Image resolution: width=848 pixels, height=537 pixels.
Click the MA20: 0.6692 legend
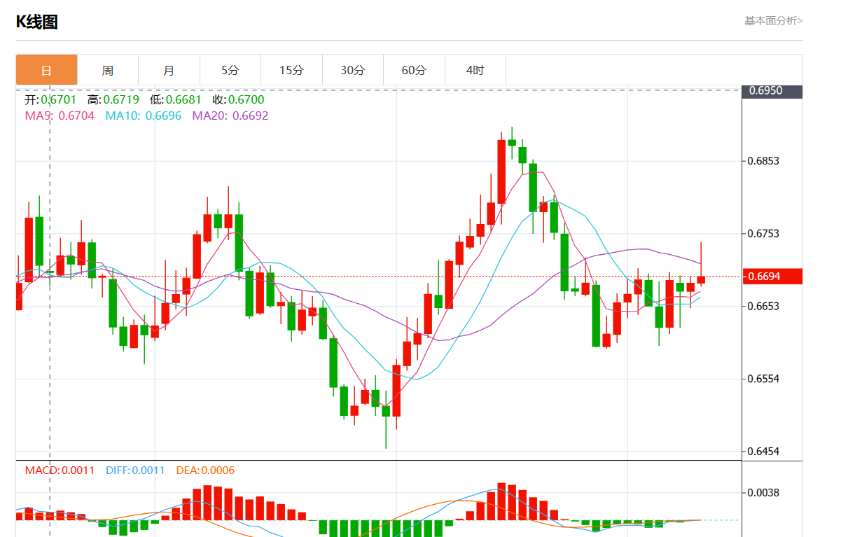230,116
